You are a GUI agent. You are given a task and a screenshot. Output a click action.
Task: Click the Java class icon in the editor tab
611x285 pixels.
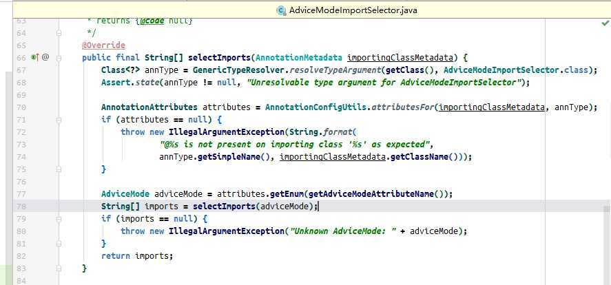pyautogui.click(x=281, y=10)
